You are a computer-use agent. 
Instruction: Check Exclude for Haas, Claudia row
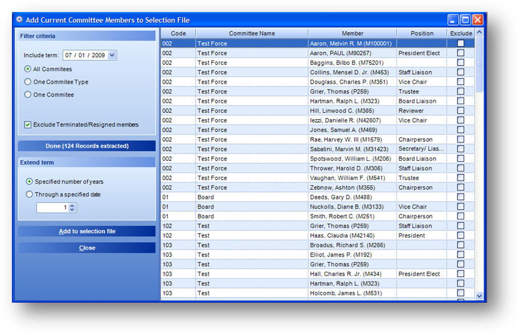[x=460, y=235]
